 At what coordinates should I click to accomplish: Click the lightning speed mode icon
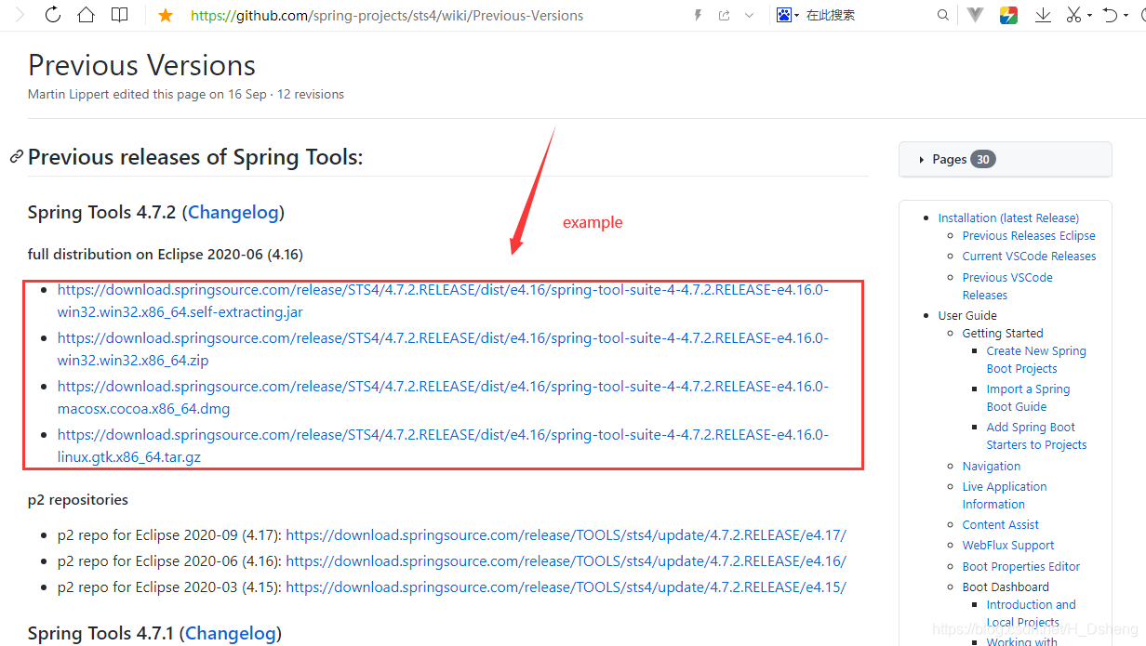699,15
